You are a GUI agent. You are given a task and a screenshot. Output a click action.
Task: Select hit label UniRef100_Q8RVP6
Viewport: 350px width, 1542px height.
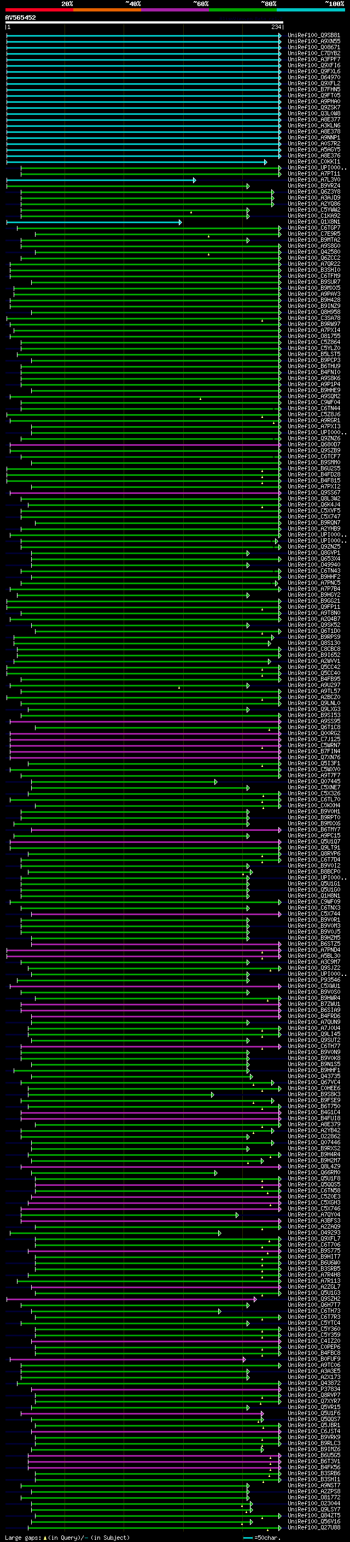314,854
